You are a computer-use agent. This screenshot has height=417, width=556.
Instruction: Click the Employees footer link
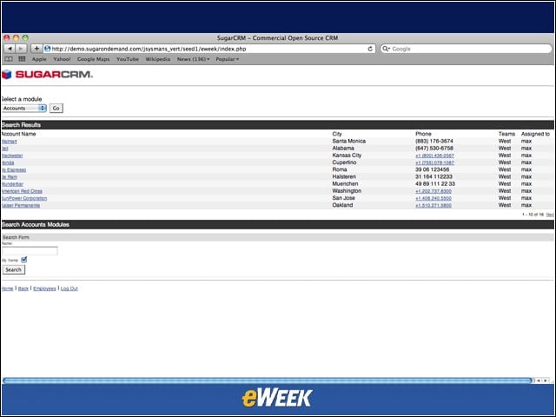coord(44,288)
